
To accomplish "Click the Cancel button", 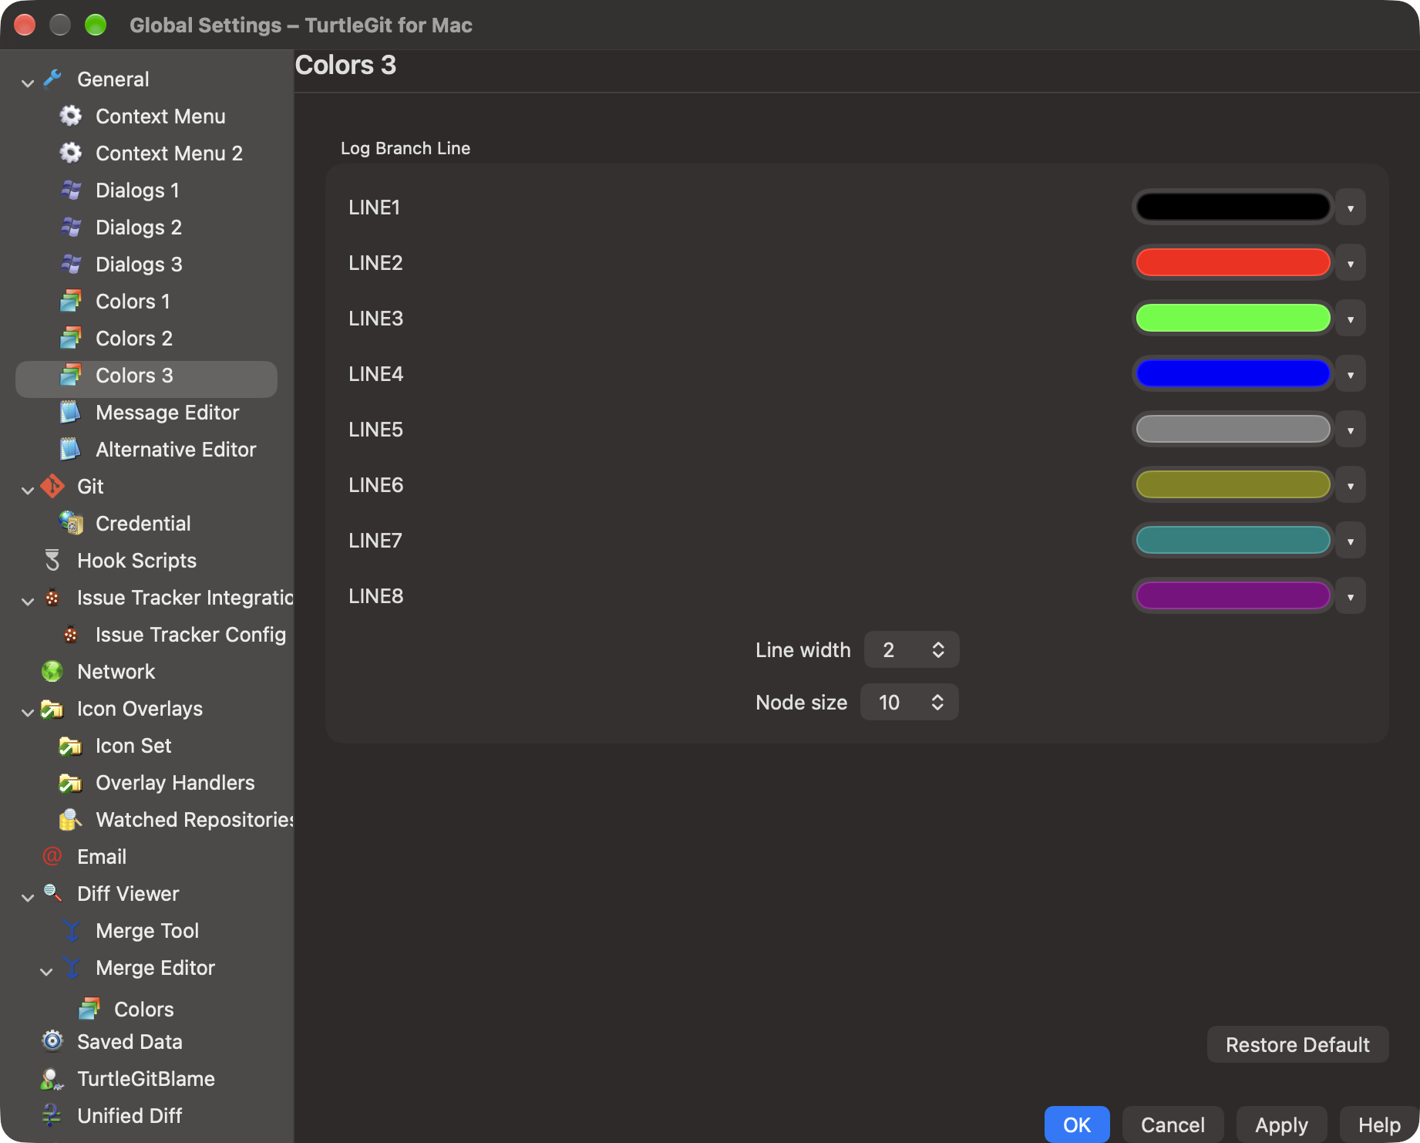I will click(x=1173, y=1124).
